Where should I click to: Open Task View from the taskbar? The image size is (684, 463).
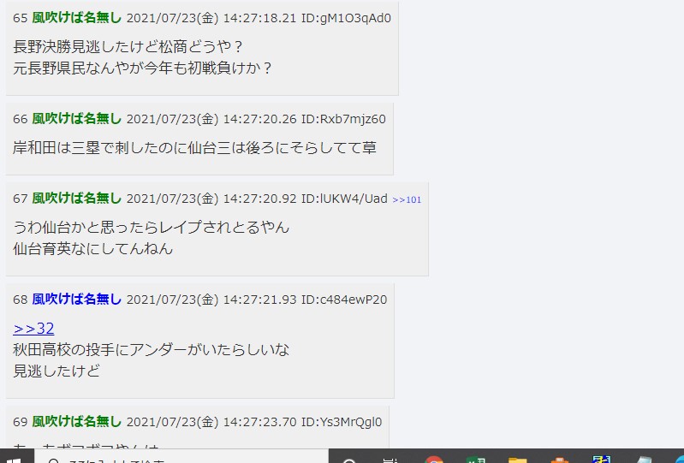(390, 460)
